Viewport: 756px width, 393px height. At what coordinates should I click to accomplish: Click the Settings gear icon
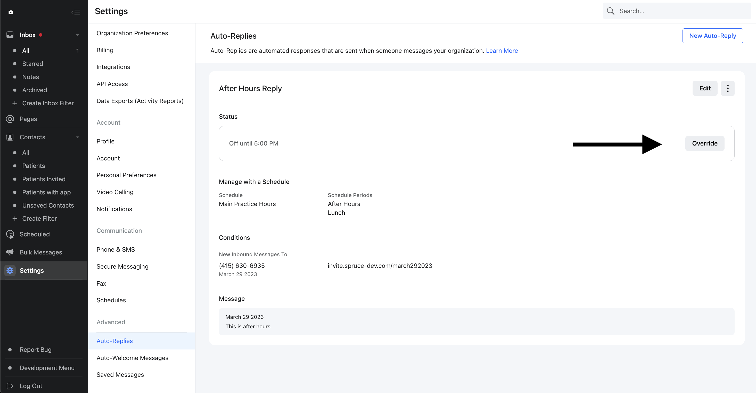pyautogui.click(x=10, y=270)
